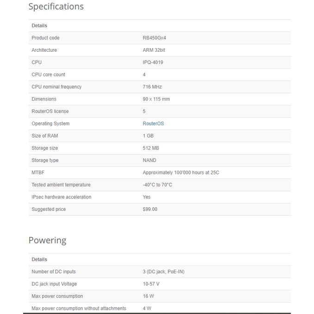Viewport: 314px width, 314px height.
Task: Click the RouterOS license row label
Action: pyautogui.click(x=50, y=111)
